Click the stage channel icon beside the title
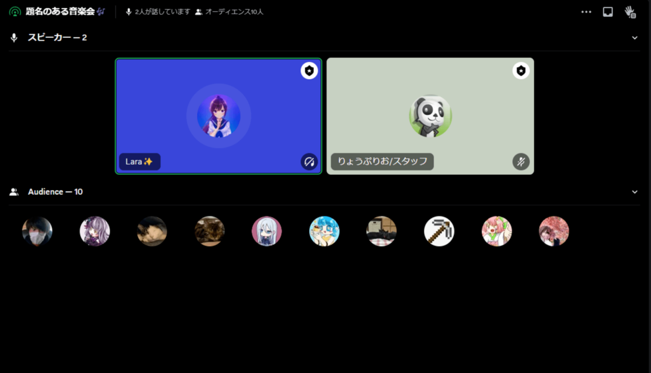The height and width of the screenshot is (373, 651). point(15,12)
